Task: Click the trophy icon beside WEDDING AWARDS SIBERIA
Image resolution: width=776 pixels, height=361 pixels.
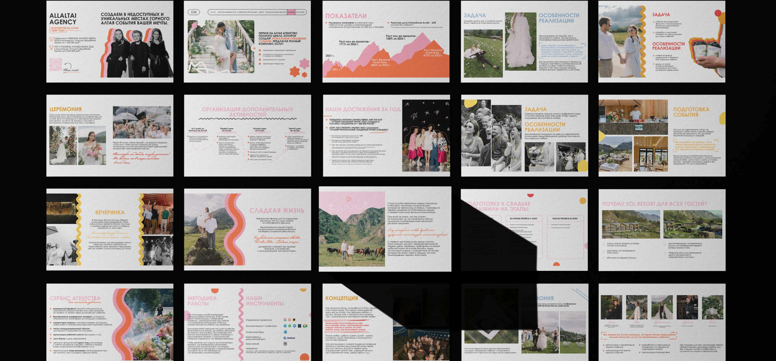Action: pyautogui.click(x=52, y=39)
